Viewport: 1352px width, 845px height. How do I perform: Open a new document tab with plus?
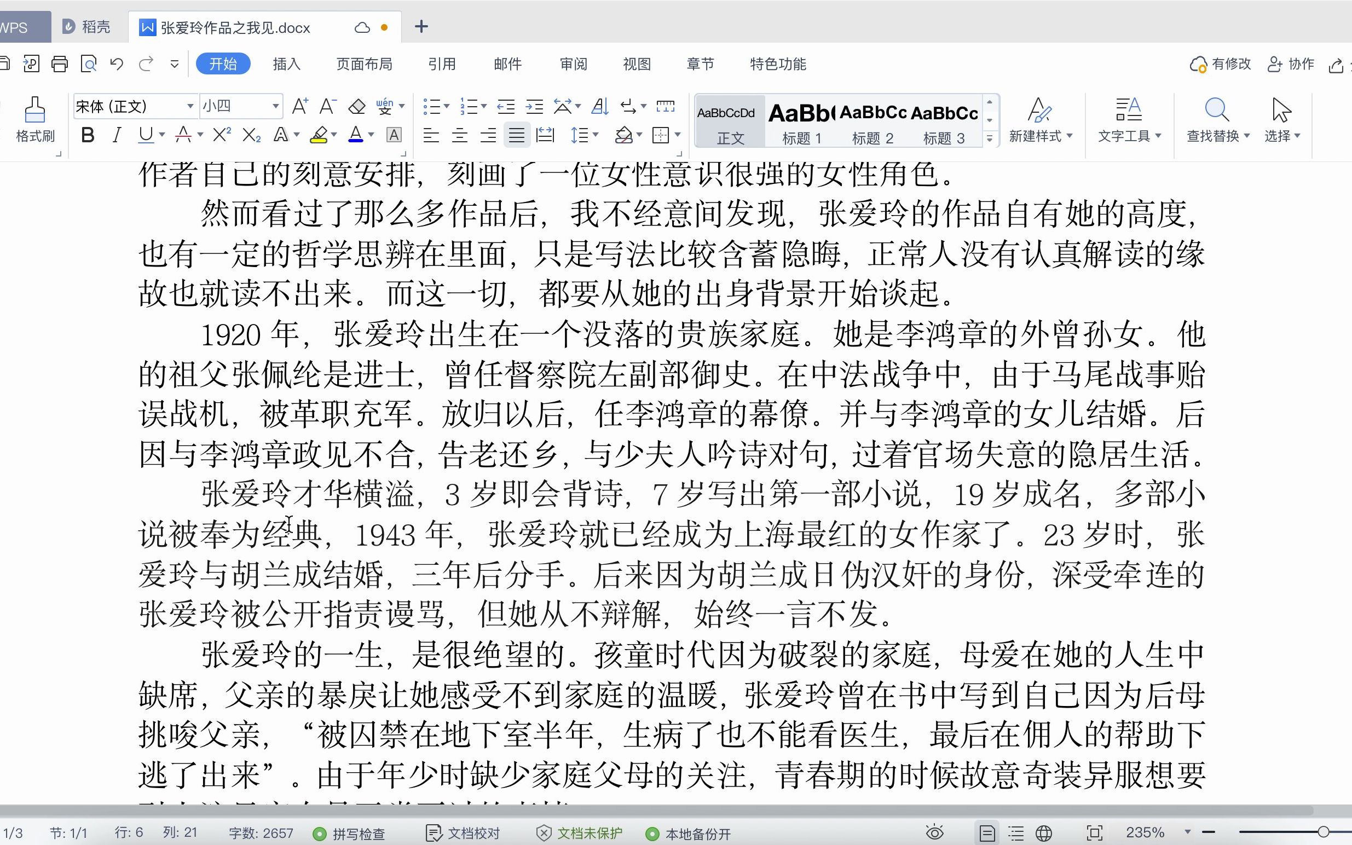tap(421, 26)
